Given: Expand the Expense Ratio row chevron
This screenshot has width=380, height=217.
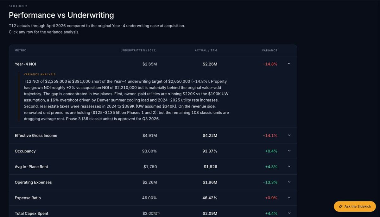Looking at the screenshot, I should pyautogui.click(x=289, y=198).
